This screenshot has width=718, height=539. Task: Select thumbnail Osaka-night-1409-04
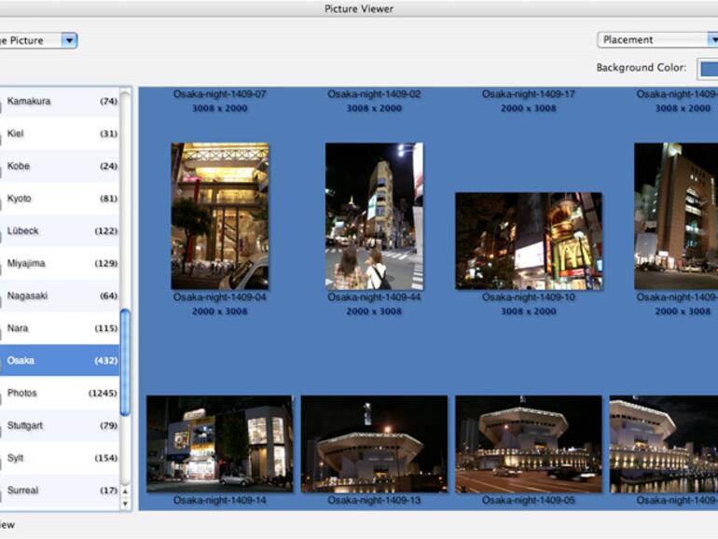click(219, 215)
